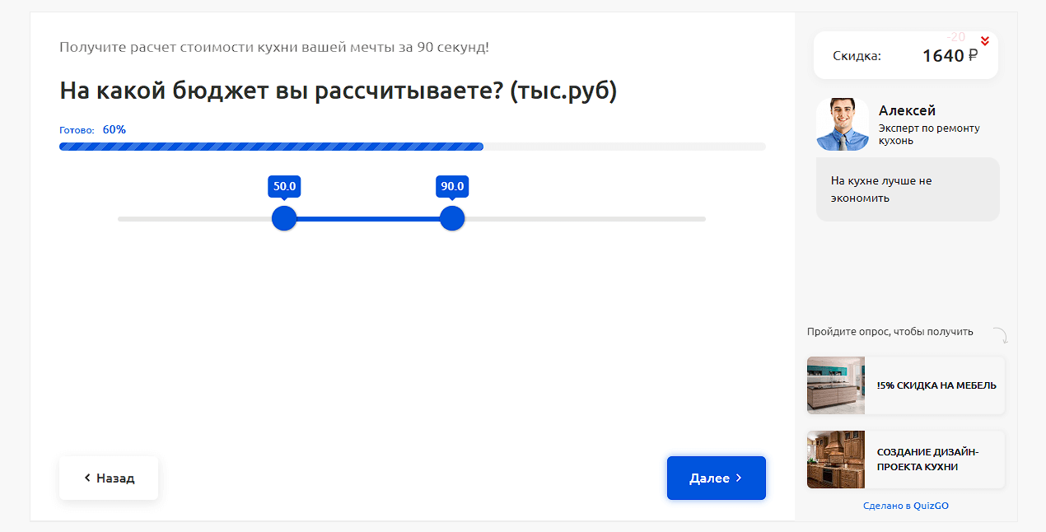The height and width of the screenshot is (532, 1046).
Task: Click the blue range between slider handles
Action: click(368, 219)
